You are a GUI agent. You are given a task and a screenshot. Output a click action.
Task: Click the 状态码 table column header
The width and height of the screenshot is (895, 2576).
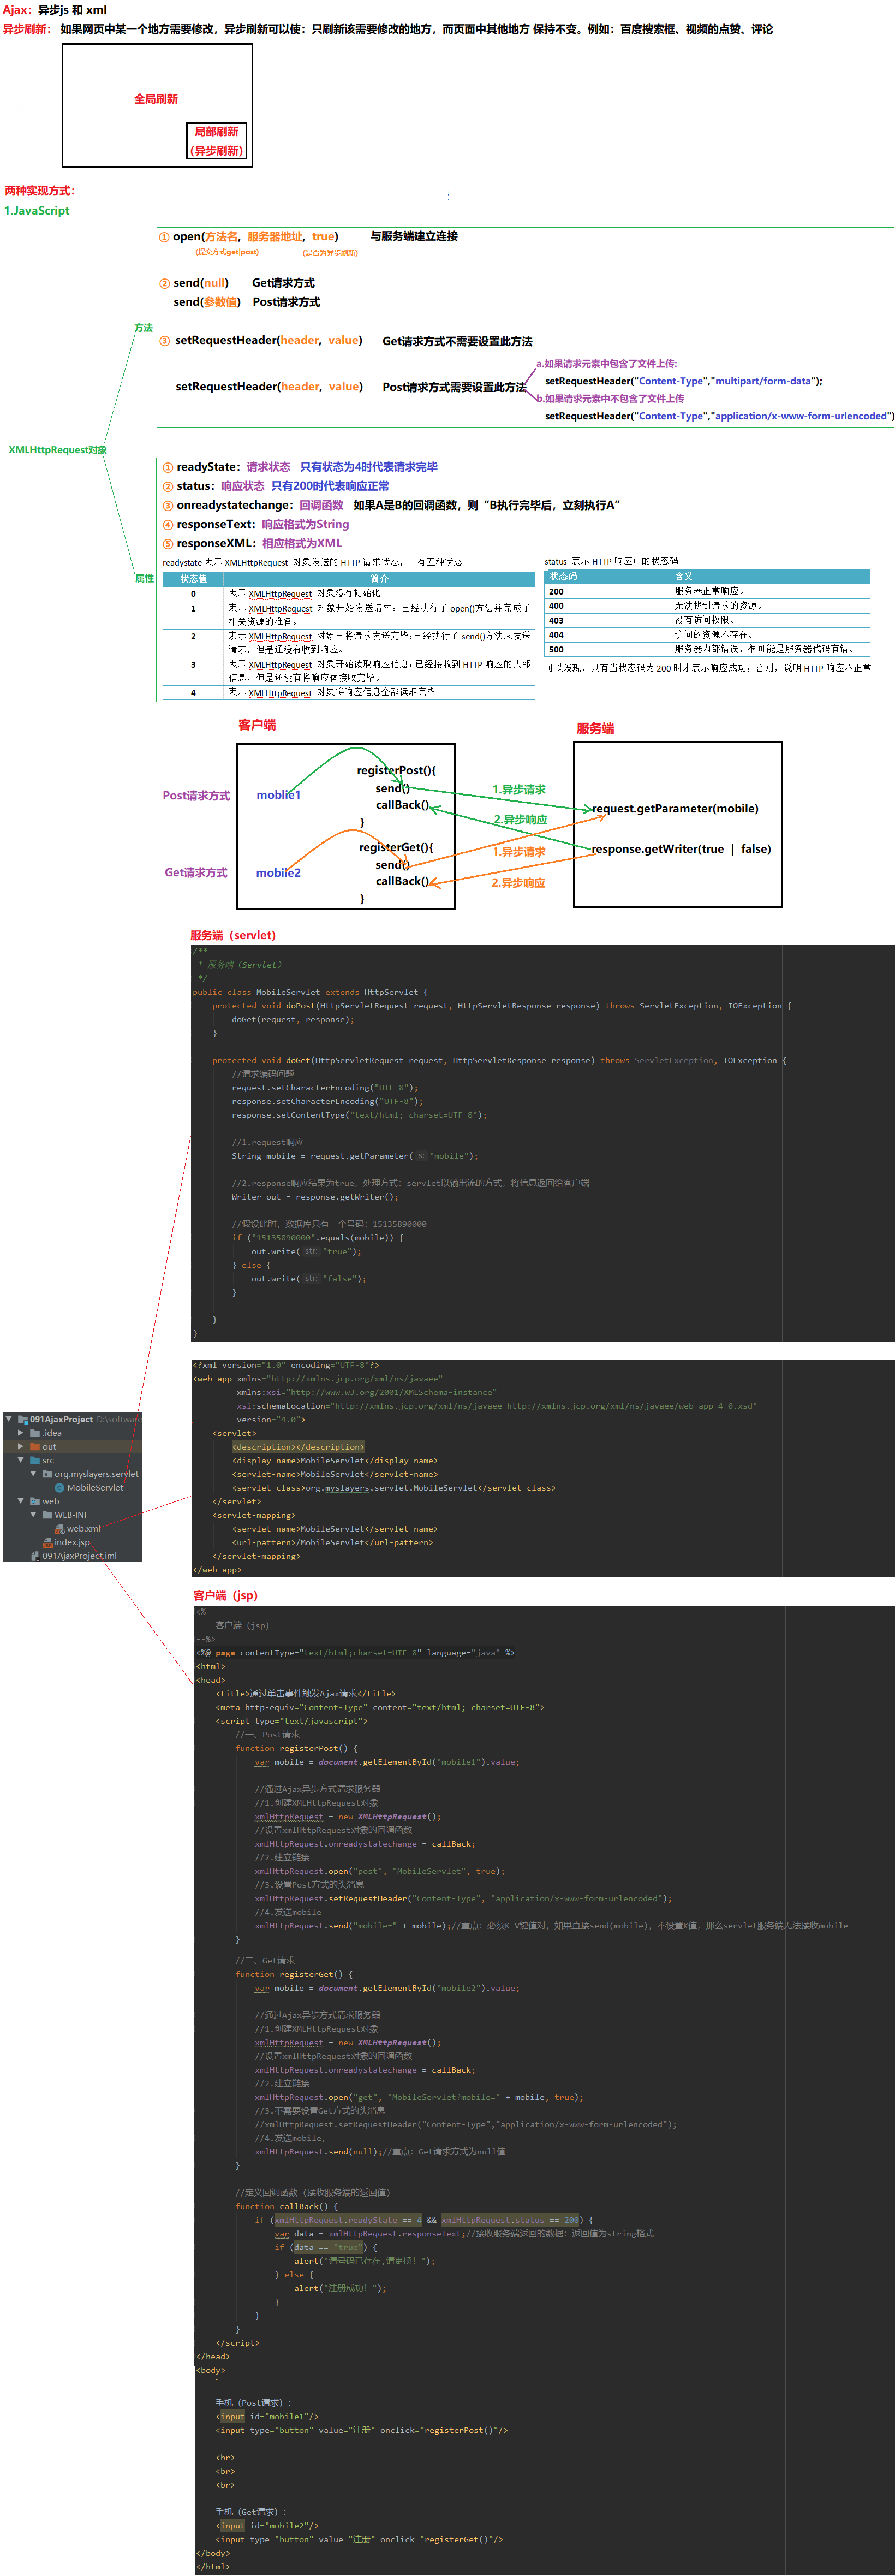(x=564, y=576)
